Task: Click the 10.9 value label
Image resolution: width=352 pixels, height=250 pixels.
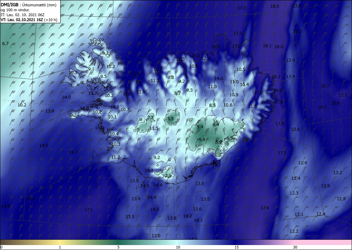Action: tap(234, 95)
